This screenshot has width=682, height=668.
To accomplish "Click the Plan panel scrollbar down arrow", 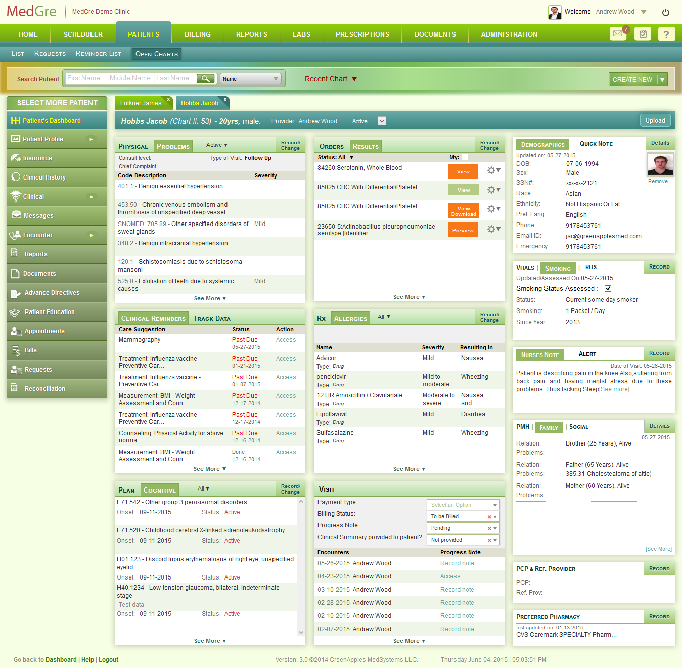I will pyautogui.click(x=301, y=632).
